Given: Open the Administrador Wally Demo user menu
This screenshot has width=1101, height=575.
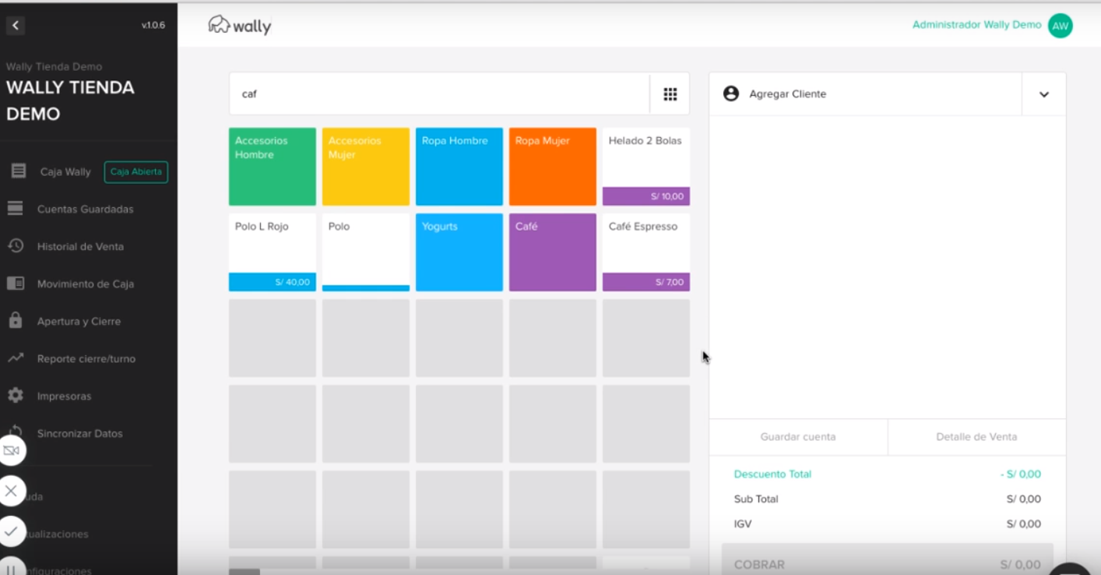Looking at the screenshot, I should (x=976, y=25).
